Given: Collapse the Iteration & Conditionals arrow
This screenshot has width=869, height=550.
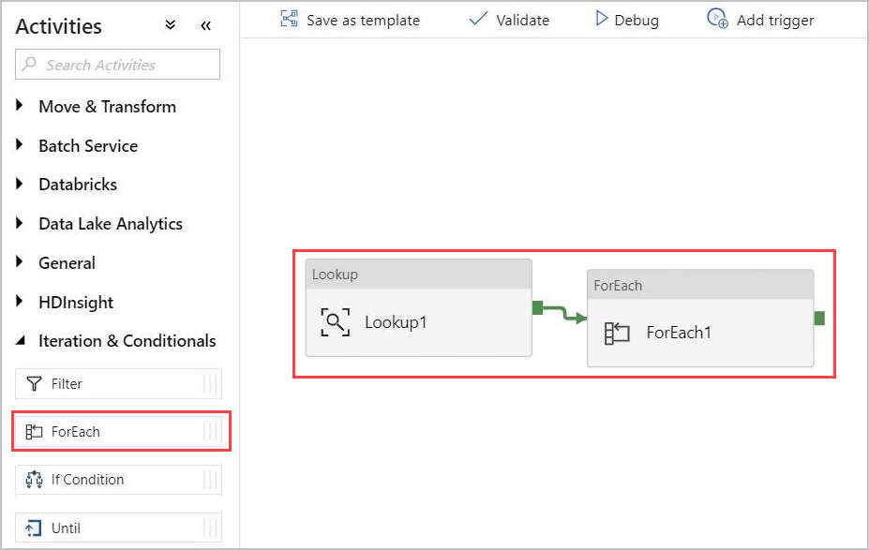Looking at the screenshot, I should click(x=21, y=341).
